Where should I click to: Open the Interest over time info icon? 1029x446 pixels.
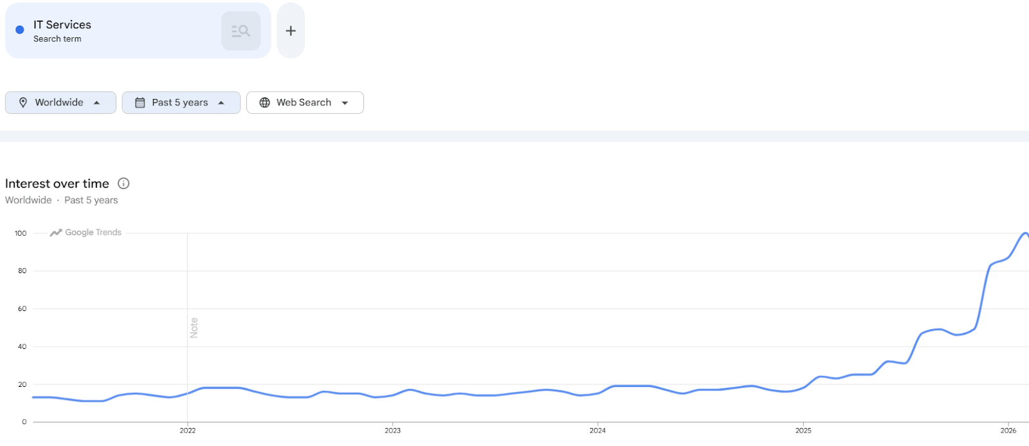pos(123,184)
